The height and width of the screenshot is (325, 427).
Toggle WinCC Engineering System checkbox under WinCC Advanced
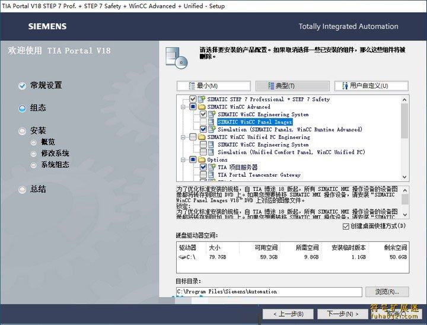tap(203, 114)
